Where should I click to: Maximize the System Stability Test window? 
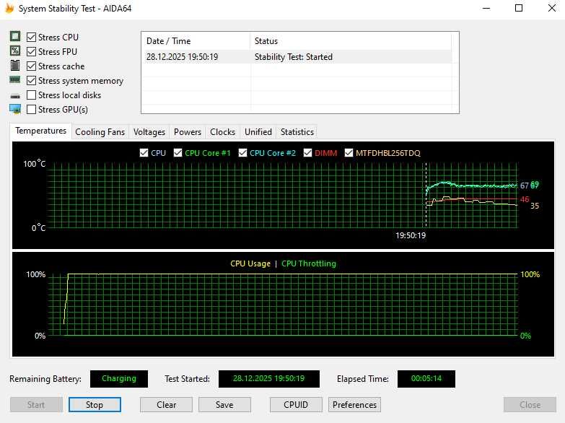coord(519,8)
